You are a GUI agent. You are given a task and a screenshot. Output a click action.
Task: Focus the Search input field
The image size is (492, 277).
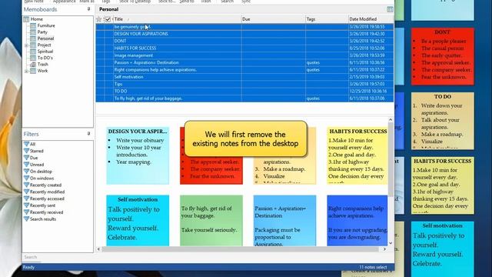58,257
